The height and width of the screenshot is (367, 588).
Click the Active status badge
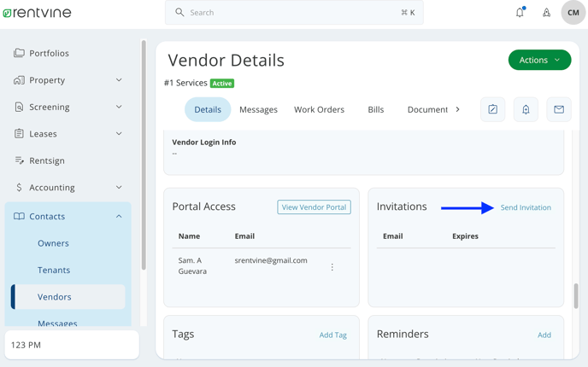click(x=222, y=83)
